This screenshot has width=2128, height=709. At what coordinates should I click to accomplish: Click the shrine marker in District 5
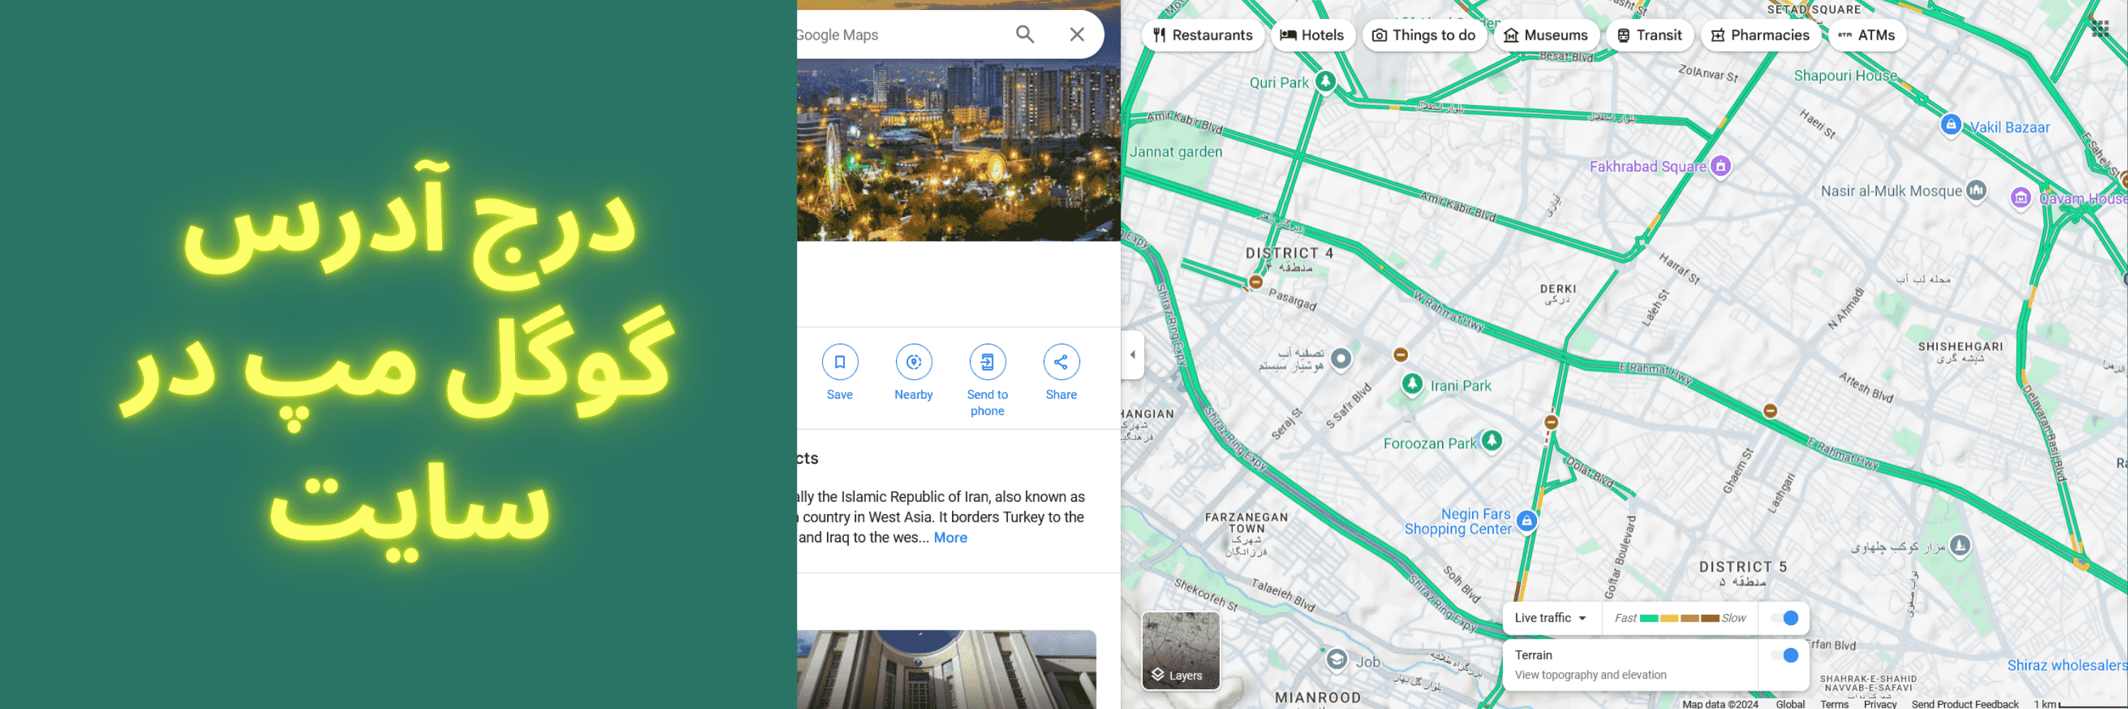click(x=1961, y=545)
